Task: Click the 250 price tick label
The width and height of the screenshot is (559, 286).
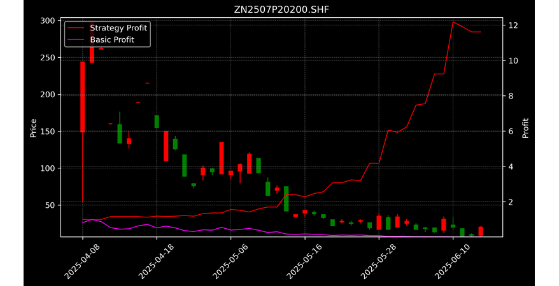Action: (x=48, y=58)
